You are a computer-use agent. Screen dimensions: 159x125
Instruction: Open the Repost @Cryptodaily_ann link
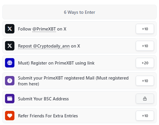(x=44, y=46)
